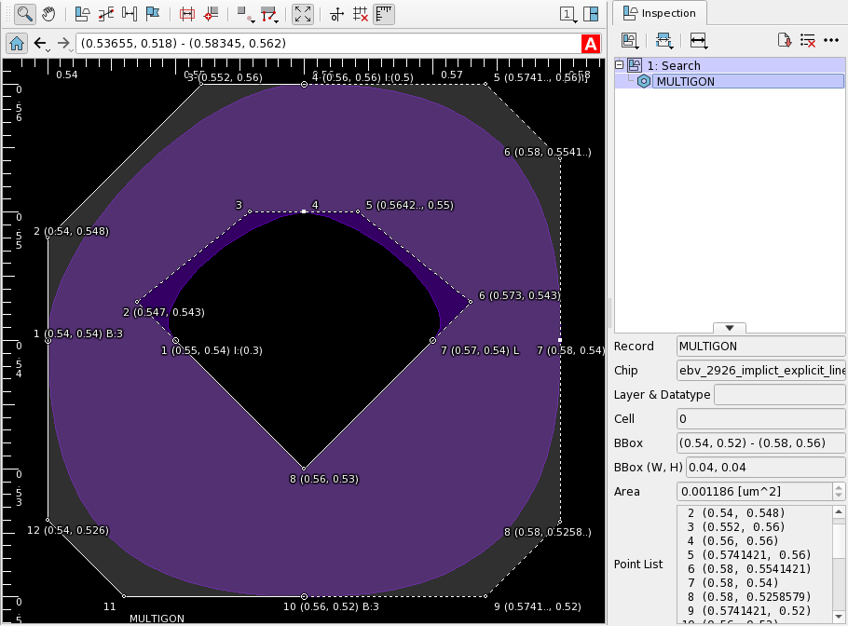Screen dimensions: 848x626
Task: Open inspection mode dropdown in panel toolbar
Action: click(x=631, y=41)
